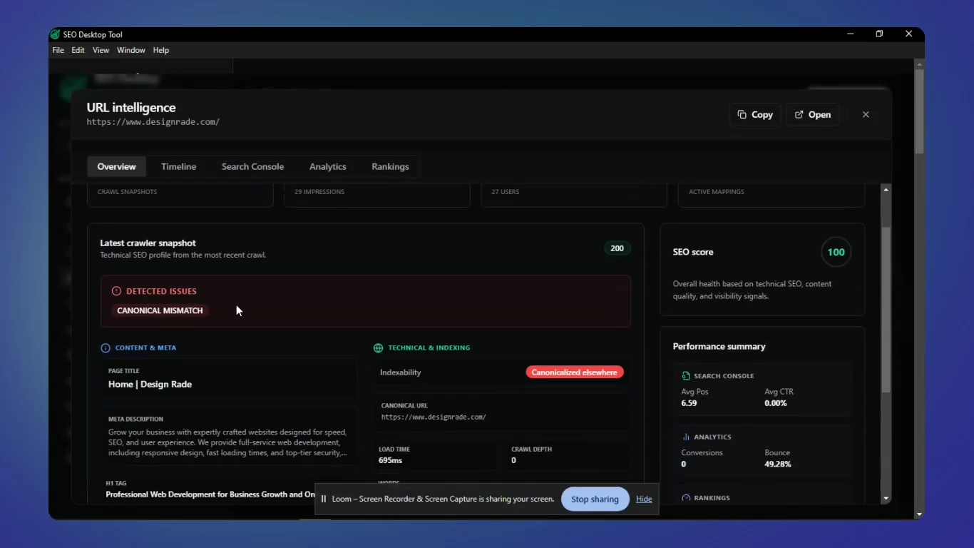Click the outer window scroll down arrow
This screenshot has height=548, width=974.
(x=919, y=514)
